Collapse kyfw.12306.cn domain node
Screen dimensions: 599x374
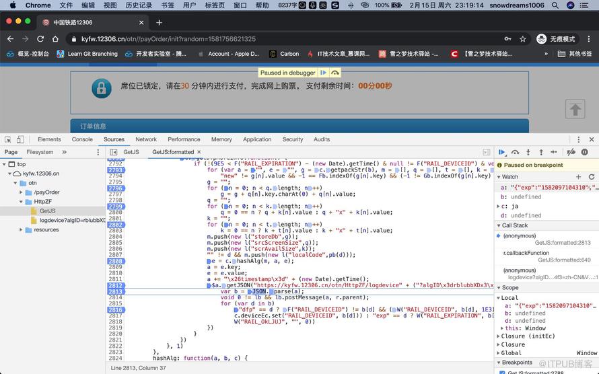coord(9,174)
